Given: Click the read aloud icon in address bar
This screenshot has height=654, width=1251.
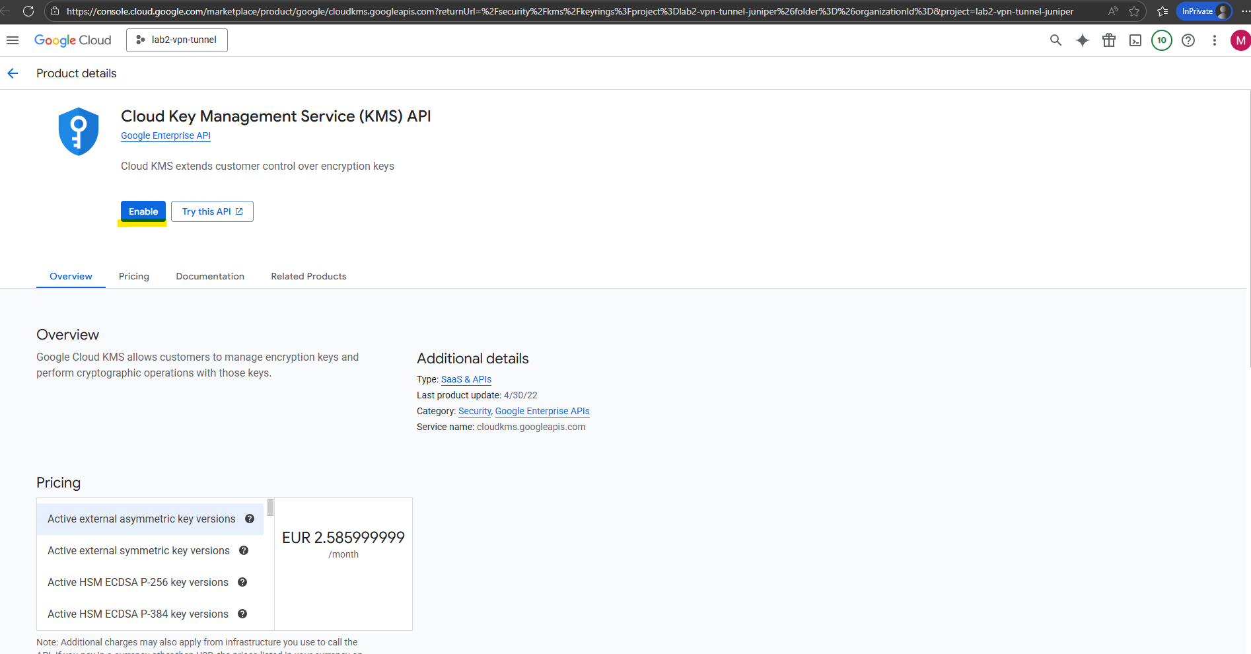Looking at the screenshot, I should pos(1113,11).
